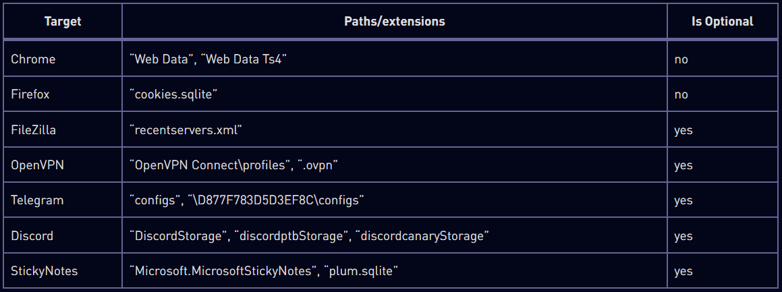This screenshot has width=782, height=292.
Task: Click the Target column header
Action: point(63,22)
